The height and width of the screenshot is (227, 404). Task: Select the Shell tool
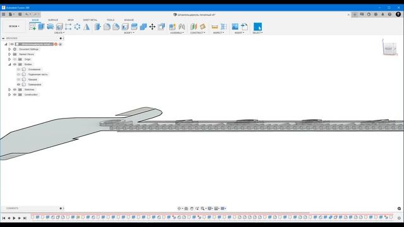pos(125,26)
